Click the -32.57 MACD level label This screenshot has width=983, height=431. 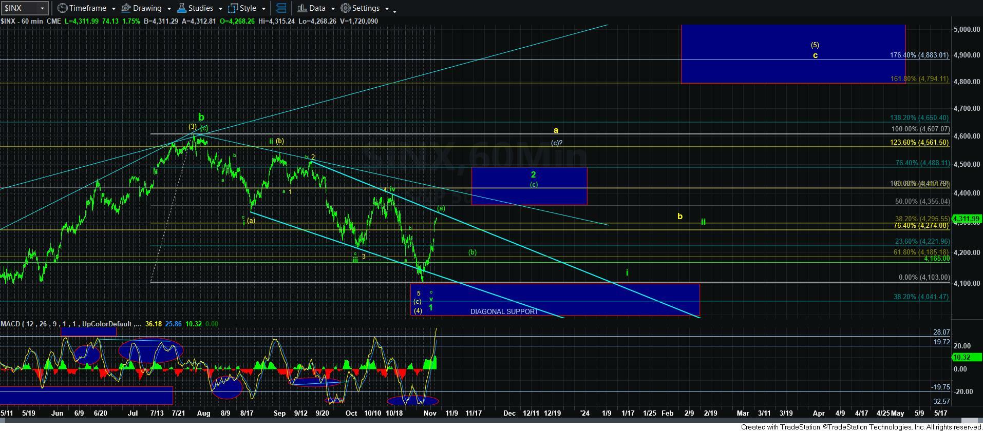(x=940, y=401)
